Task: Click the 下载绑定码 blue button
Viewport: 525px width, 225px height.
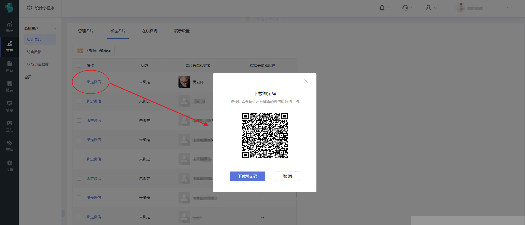Action: [x=247, y=176]
